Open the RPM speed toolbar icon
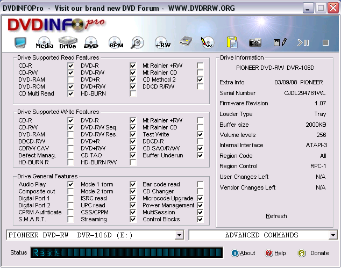341x268 pixels. [x=116, y=42]
